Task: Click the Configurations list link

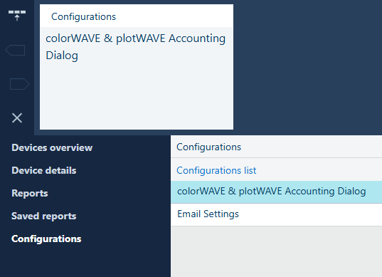Action: [x=216, y=170]
